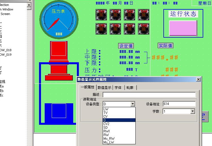Choose LW from the device type list
Screen dimensions: 212x146
(106, 109)
